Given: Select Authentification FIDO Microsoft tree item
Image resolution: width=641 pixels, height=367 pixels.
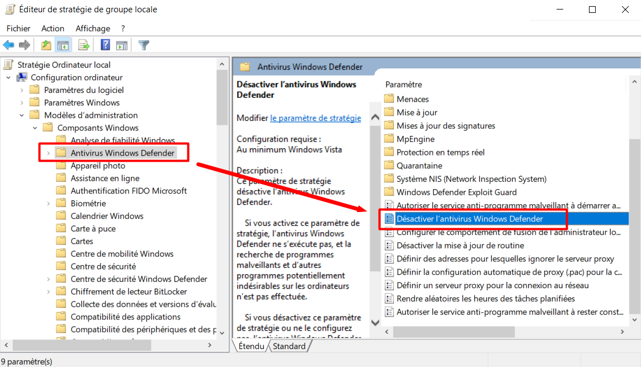Looking at the screenshot, I should click(x=128, y=191).
